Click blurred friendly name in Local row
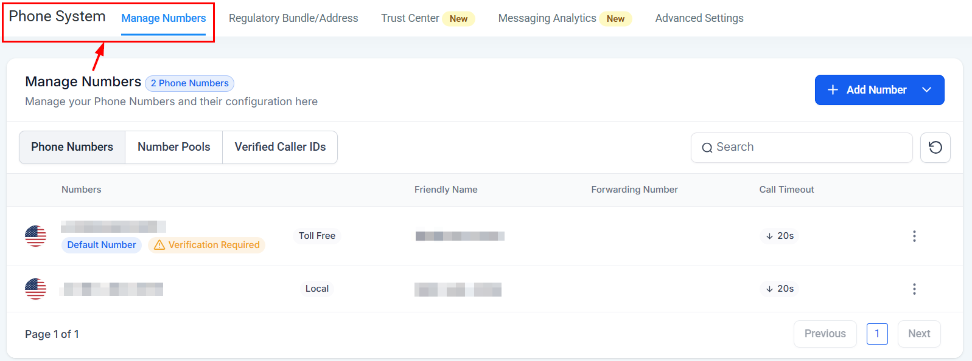Image resolution: width=972 pixels, height=361 pixels. pyautogui.click(x=458, y=289)
